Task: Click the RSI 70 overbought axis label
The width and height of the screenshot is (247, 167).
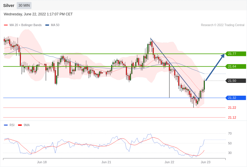Action: tap(230, 133)
